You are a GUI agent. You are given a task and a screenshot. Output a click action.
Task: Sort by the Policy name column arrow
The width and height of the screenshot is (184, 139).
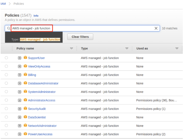click(x=72, y=49)
